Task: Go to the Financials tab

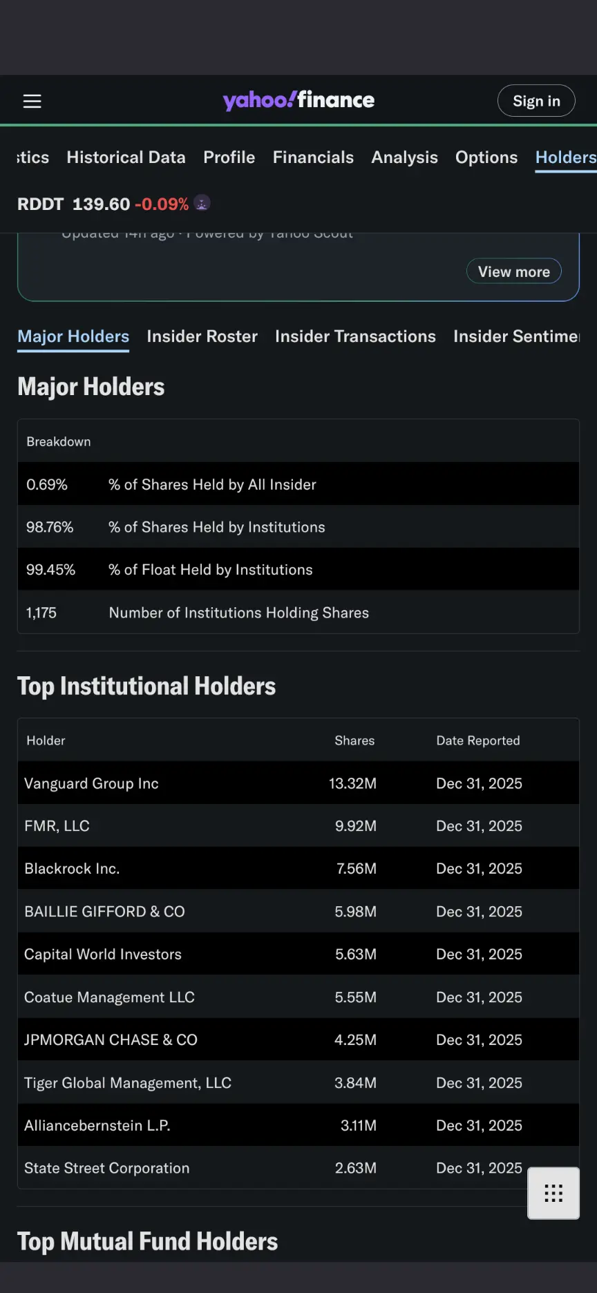Action: click(x=313, y=157)
